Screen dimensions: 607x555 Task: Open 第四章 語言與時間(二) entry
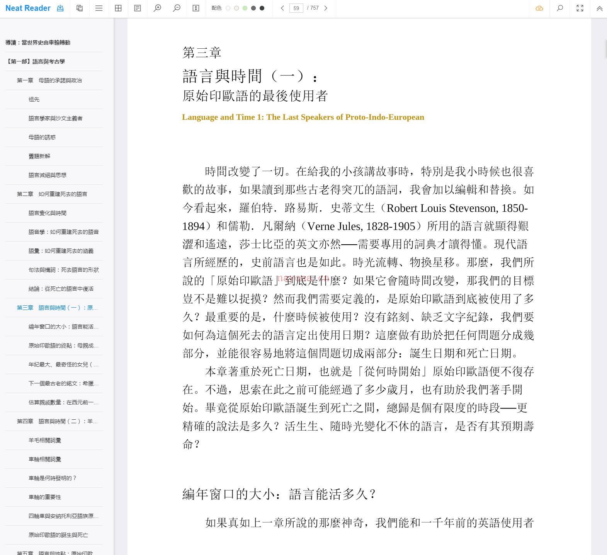click(x=57, y=421)
